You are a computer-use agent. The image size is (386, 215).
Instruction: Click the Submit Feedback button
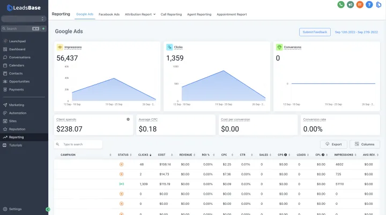315,32
